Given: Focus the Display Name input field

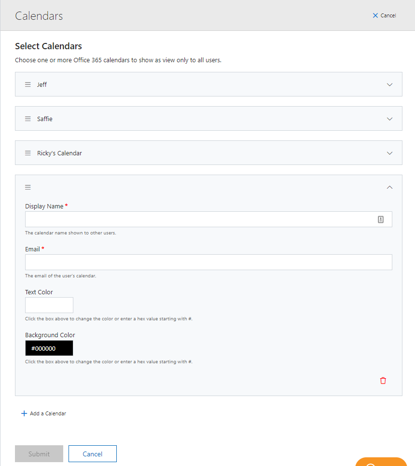Looking at the screenshot, I should pos(208,219).
